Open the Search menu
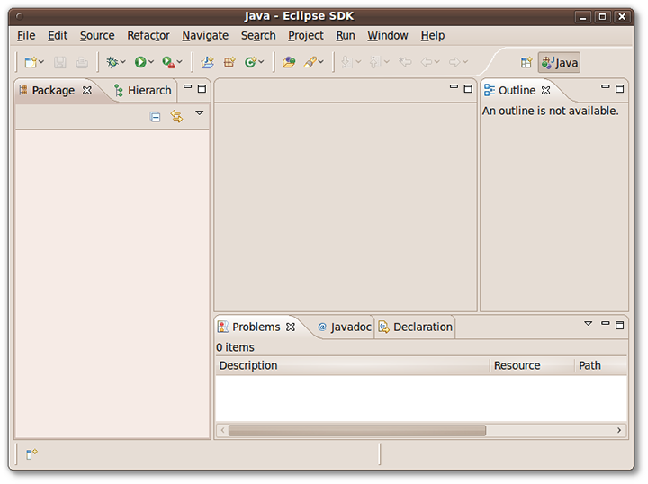This screenshot has height=484, width=648. point(258,36)
